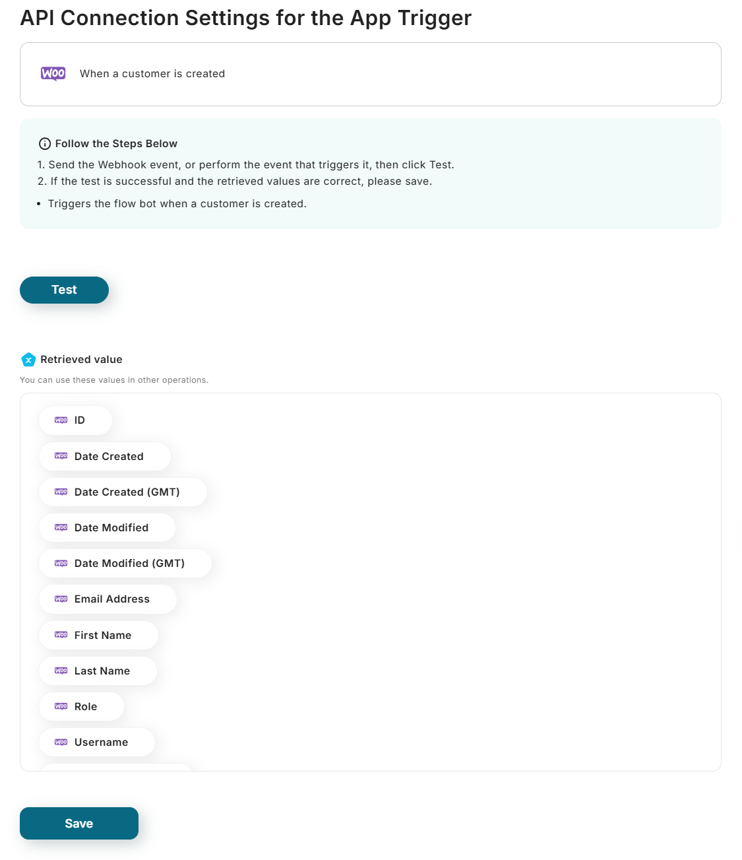Click the Woo icon on ID chip
Screen dimensions: 742x860
61,420
